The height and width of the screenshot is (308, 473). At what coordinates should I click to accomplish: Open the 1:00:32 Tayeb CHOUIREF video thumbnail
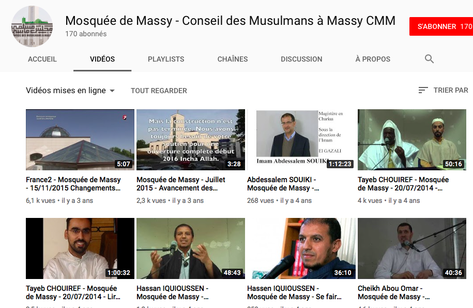click(80, 248)
